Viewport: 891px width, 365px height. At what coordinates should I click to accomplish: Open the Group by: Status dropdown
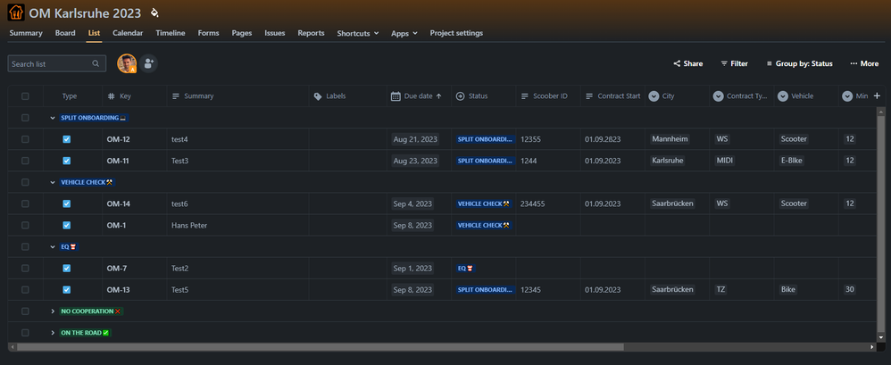click(799, 63)
